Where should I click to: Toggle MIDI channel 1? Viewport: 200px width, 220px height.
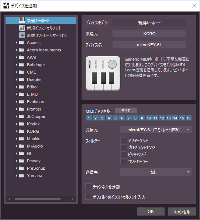89,118
